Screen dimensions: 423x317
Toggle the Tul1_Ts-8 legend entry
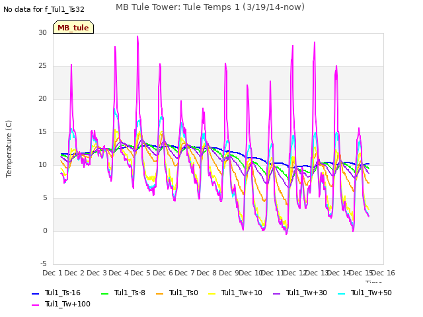click(123, 293)
